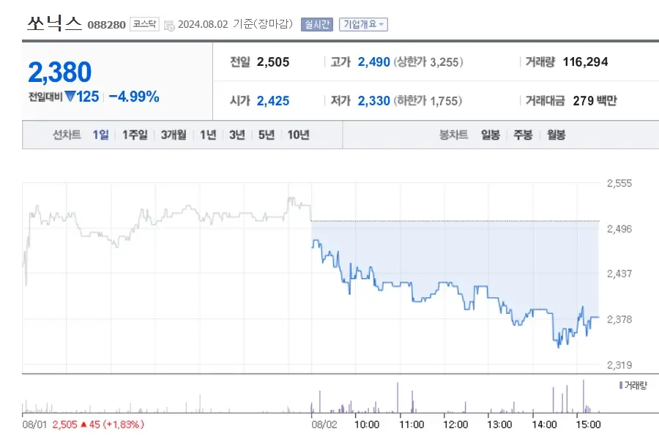Select the 월봉 candle tab
Screen dimensions: 659x442
pos(556,135)
